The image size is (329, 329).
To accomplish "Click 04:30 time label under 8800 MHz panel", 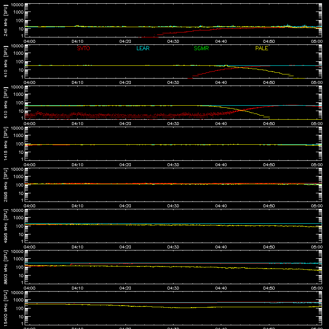I will point(173,288).
